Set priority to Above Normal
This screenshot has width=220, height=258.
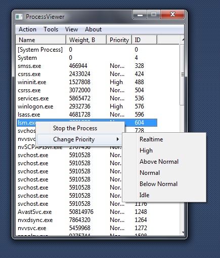(164, 162)
